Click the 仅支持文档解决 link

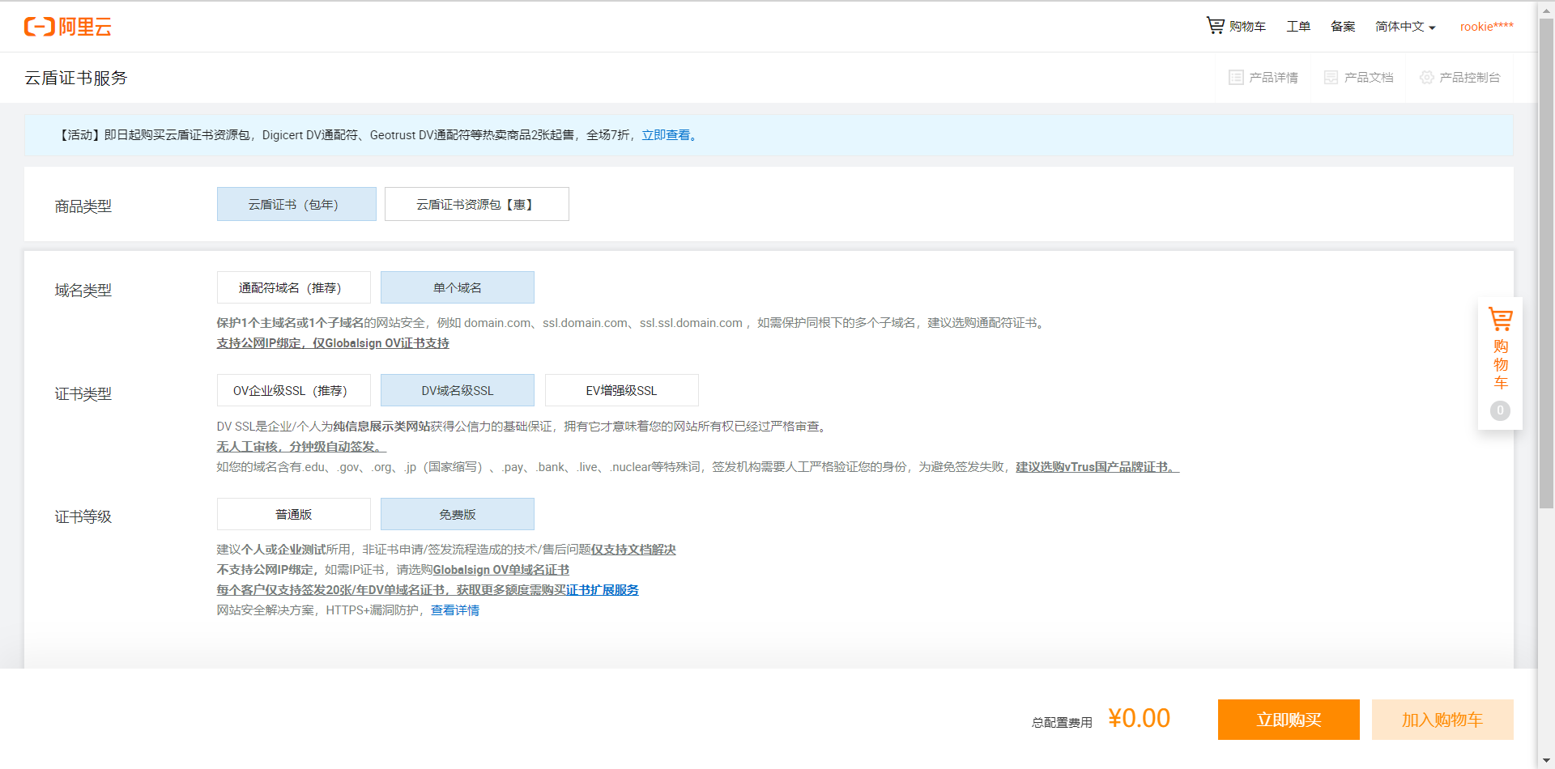point(633,550)
